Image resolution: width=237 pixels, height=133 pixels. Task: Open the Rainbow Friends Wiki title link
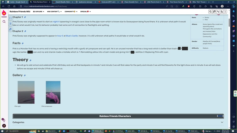click(20, 12)
